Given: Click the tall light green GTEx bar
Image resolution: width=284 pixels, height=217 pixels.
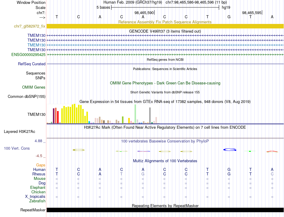Looking at the screenshot, I should pyautogui.click(x=135, y=114).
